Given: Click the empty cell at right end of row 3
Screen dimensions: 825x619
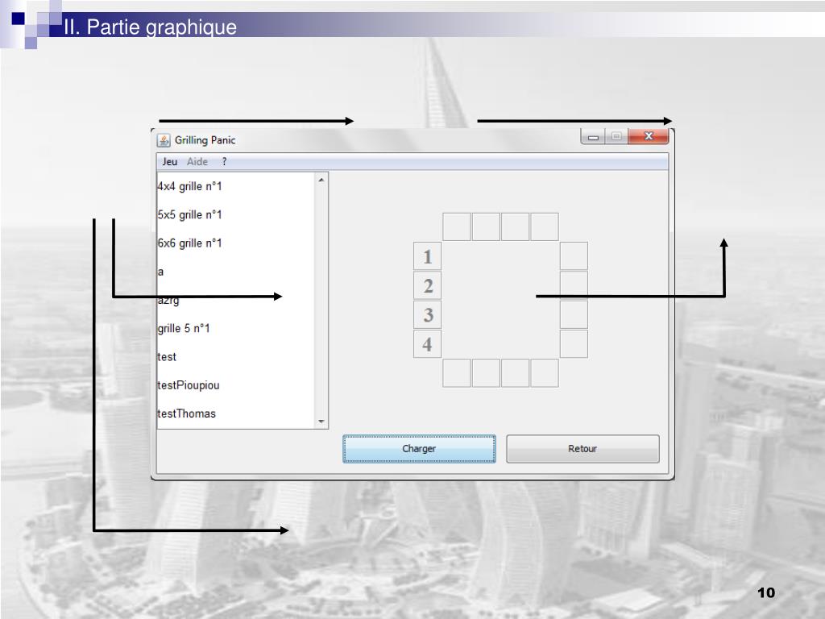Looking at the screenshot, I should tap(574, 315).
